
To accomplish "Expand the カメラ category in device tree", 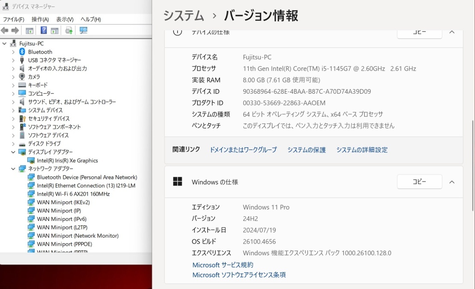I will pyautogui.click(x=13, y=77).
